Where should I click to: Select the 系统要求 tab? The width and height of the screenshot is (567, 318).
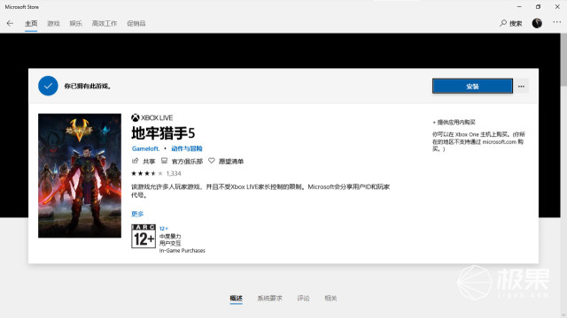(x=269, y=299)
